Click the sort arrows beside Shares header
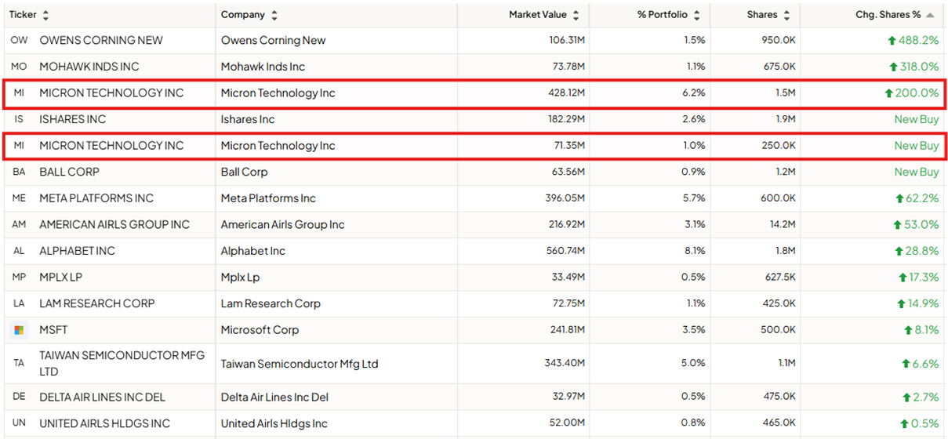The width and height of the screenshot is (948, 439). pyautogui.click(x=786, y=15)
